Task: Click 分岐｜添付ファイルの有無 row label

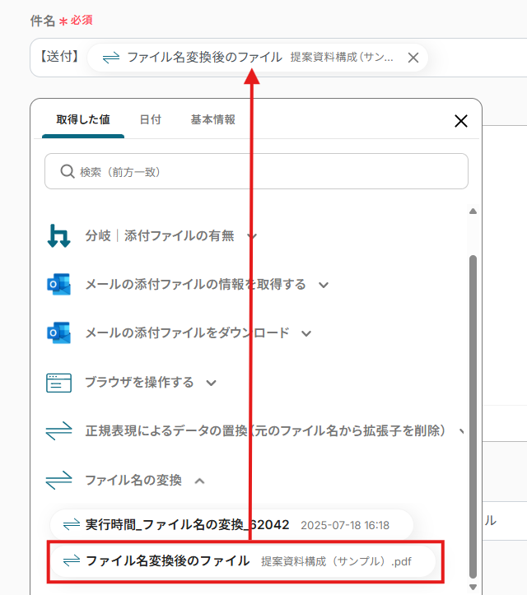Action: pyautogui.click(x=160, y=235)
